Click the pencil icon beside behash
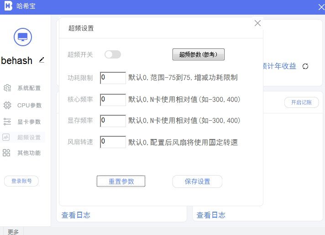325x235 pixels. (42, 60)
